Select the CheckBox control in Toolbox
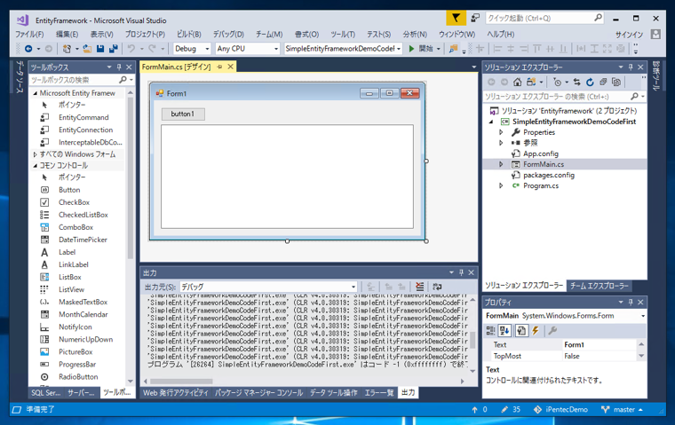Viewport: 675px width, 425px height. pos(74,202)
